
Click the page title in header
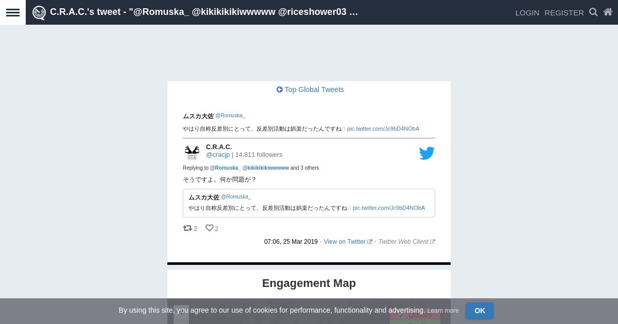pyautogui.click(x=204, y=12)
